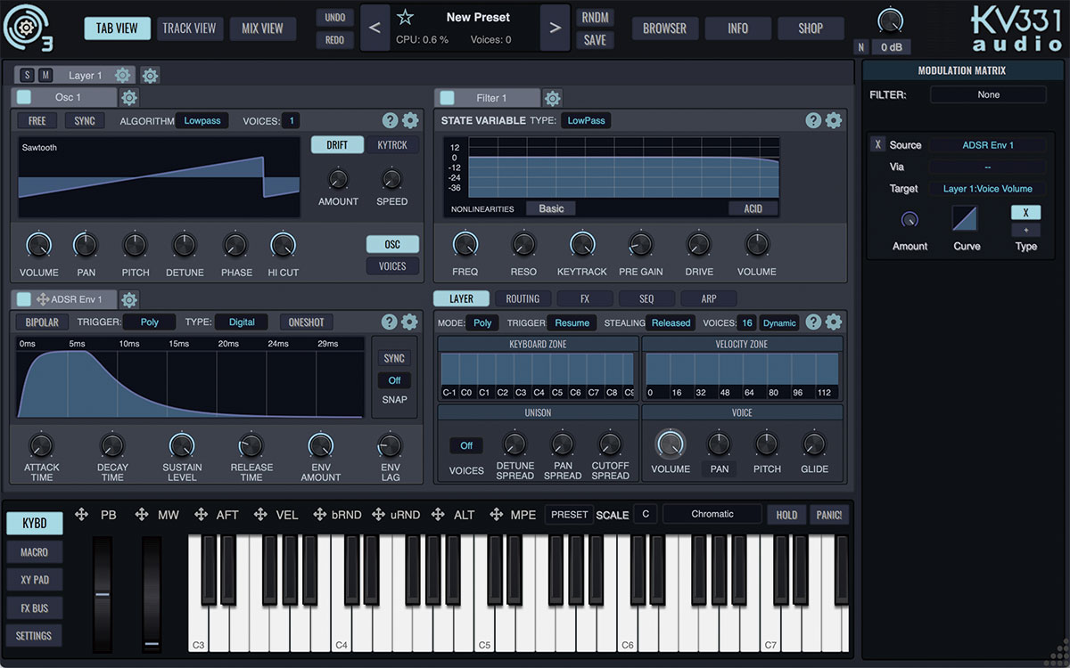Click the VEL modulation drag handle icon
This screenshot has height=668, width=1070.
point(260,515)
